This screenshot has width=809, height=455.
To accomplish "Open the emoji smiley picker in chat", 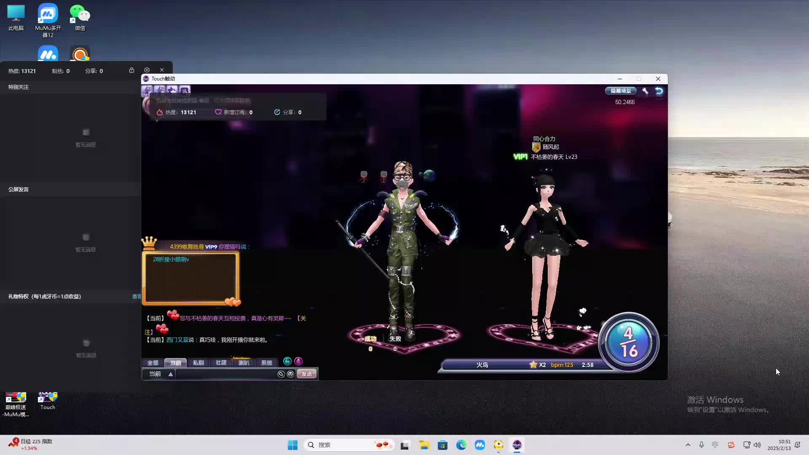I will tap(290, 374).
